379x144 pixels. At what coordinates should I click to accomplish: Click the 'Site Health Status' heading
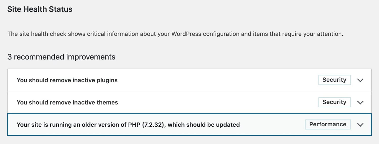(x=40, y=9)
